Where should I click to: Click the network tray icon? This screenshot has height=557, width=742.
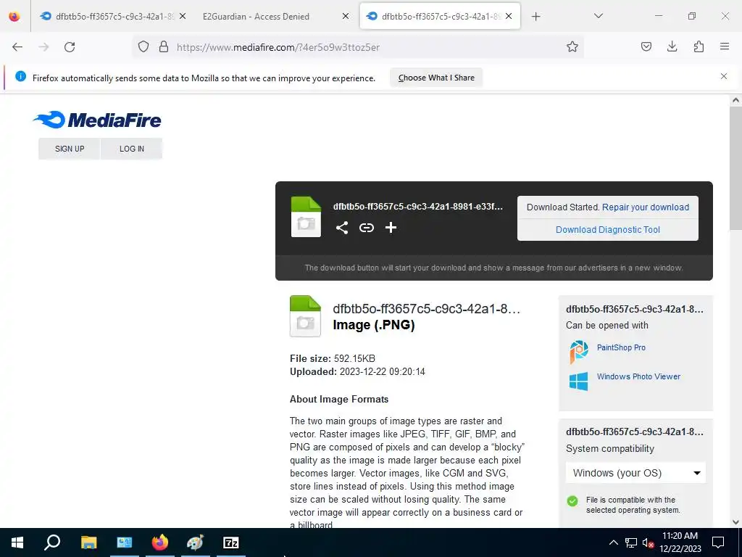[631, 542]
